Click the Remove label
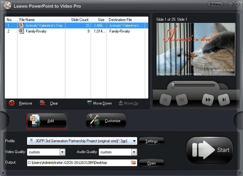Image resolution: width=243 pixels, height=176 pixels. pos(26,103)
